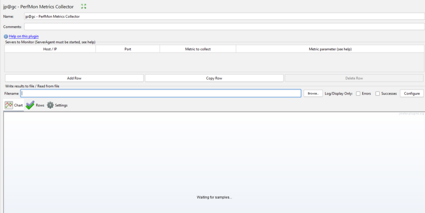Focus the Filename text field
425x213 pixels.
(x=161, y=93)
